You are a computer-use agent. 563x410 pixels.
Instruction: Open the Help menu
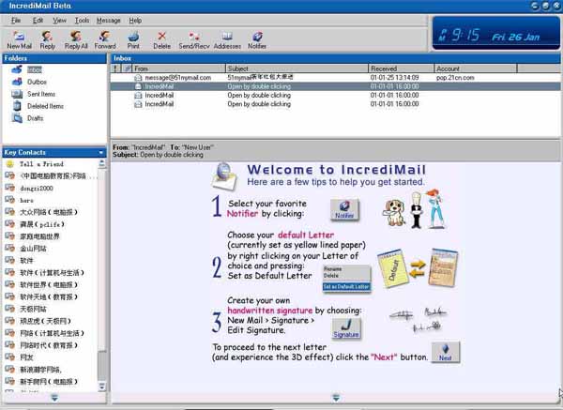[x=135, y=21]
